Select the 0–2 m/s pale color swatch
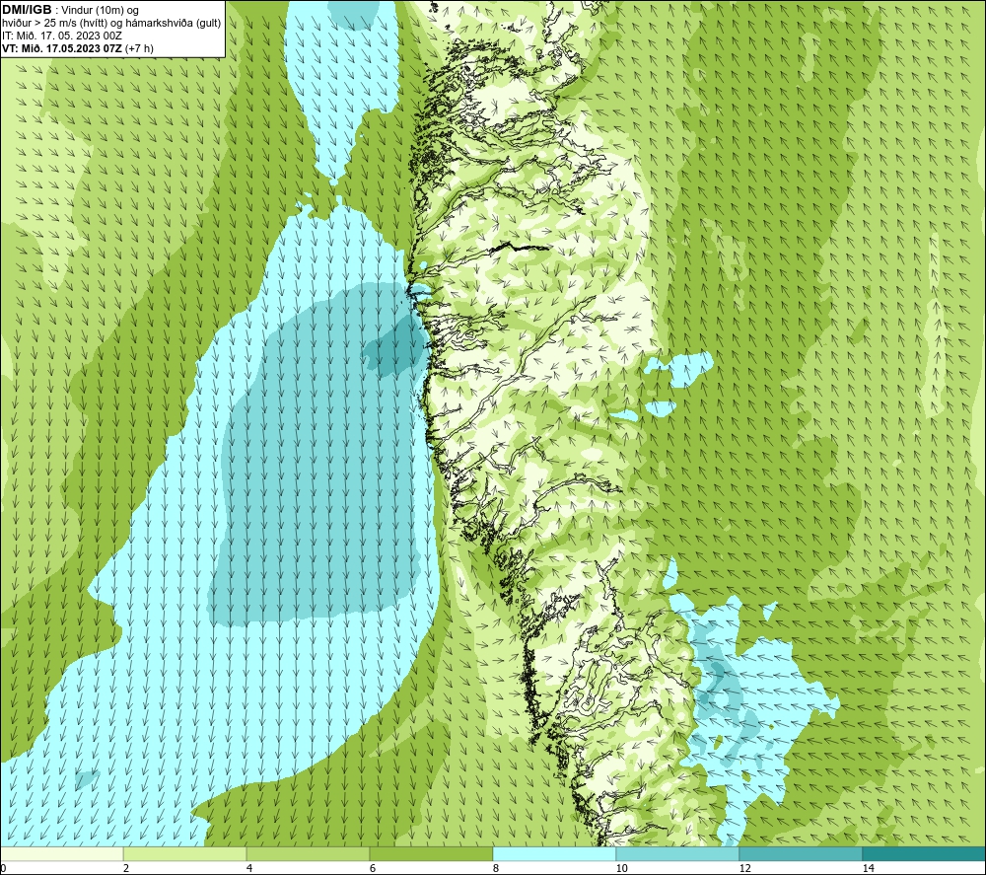Screen dimensions: 986x875 click(61, 854)
